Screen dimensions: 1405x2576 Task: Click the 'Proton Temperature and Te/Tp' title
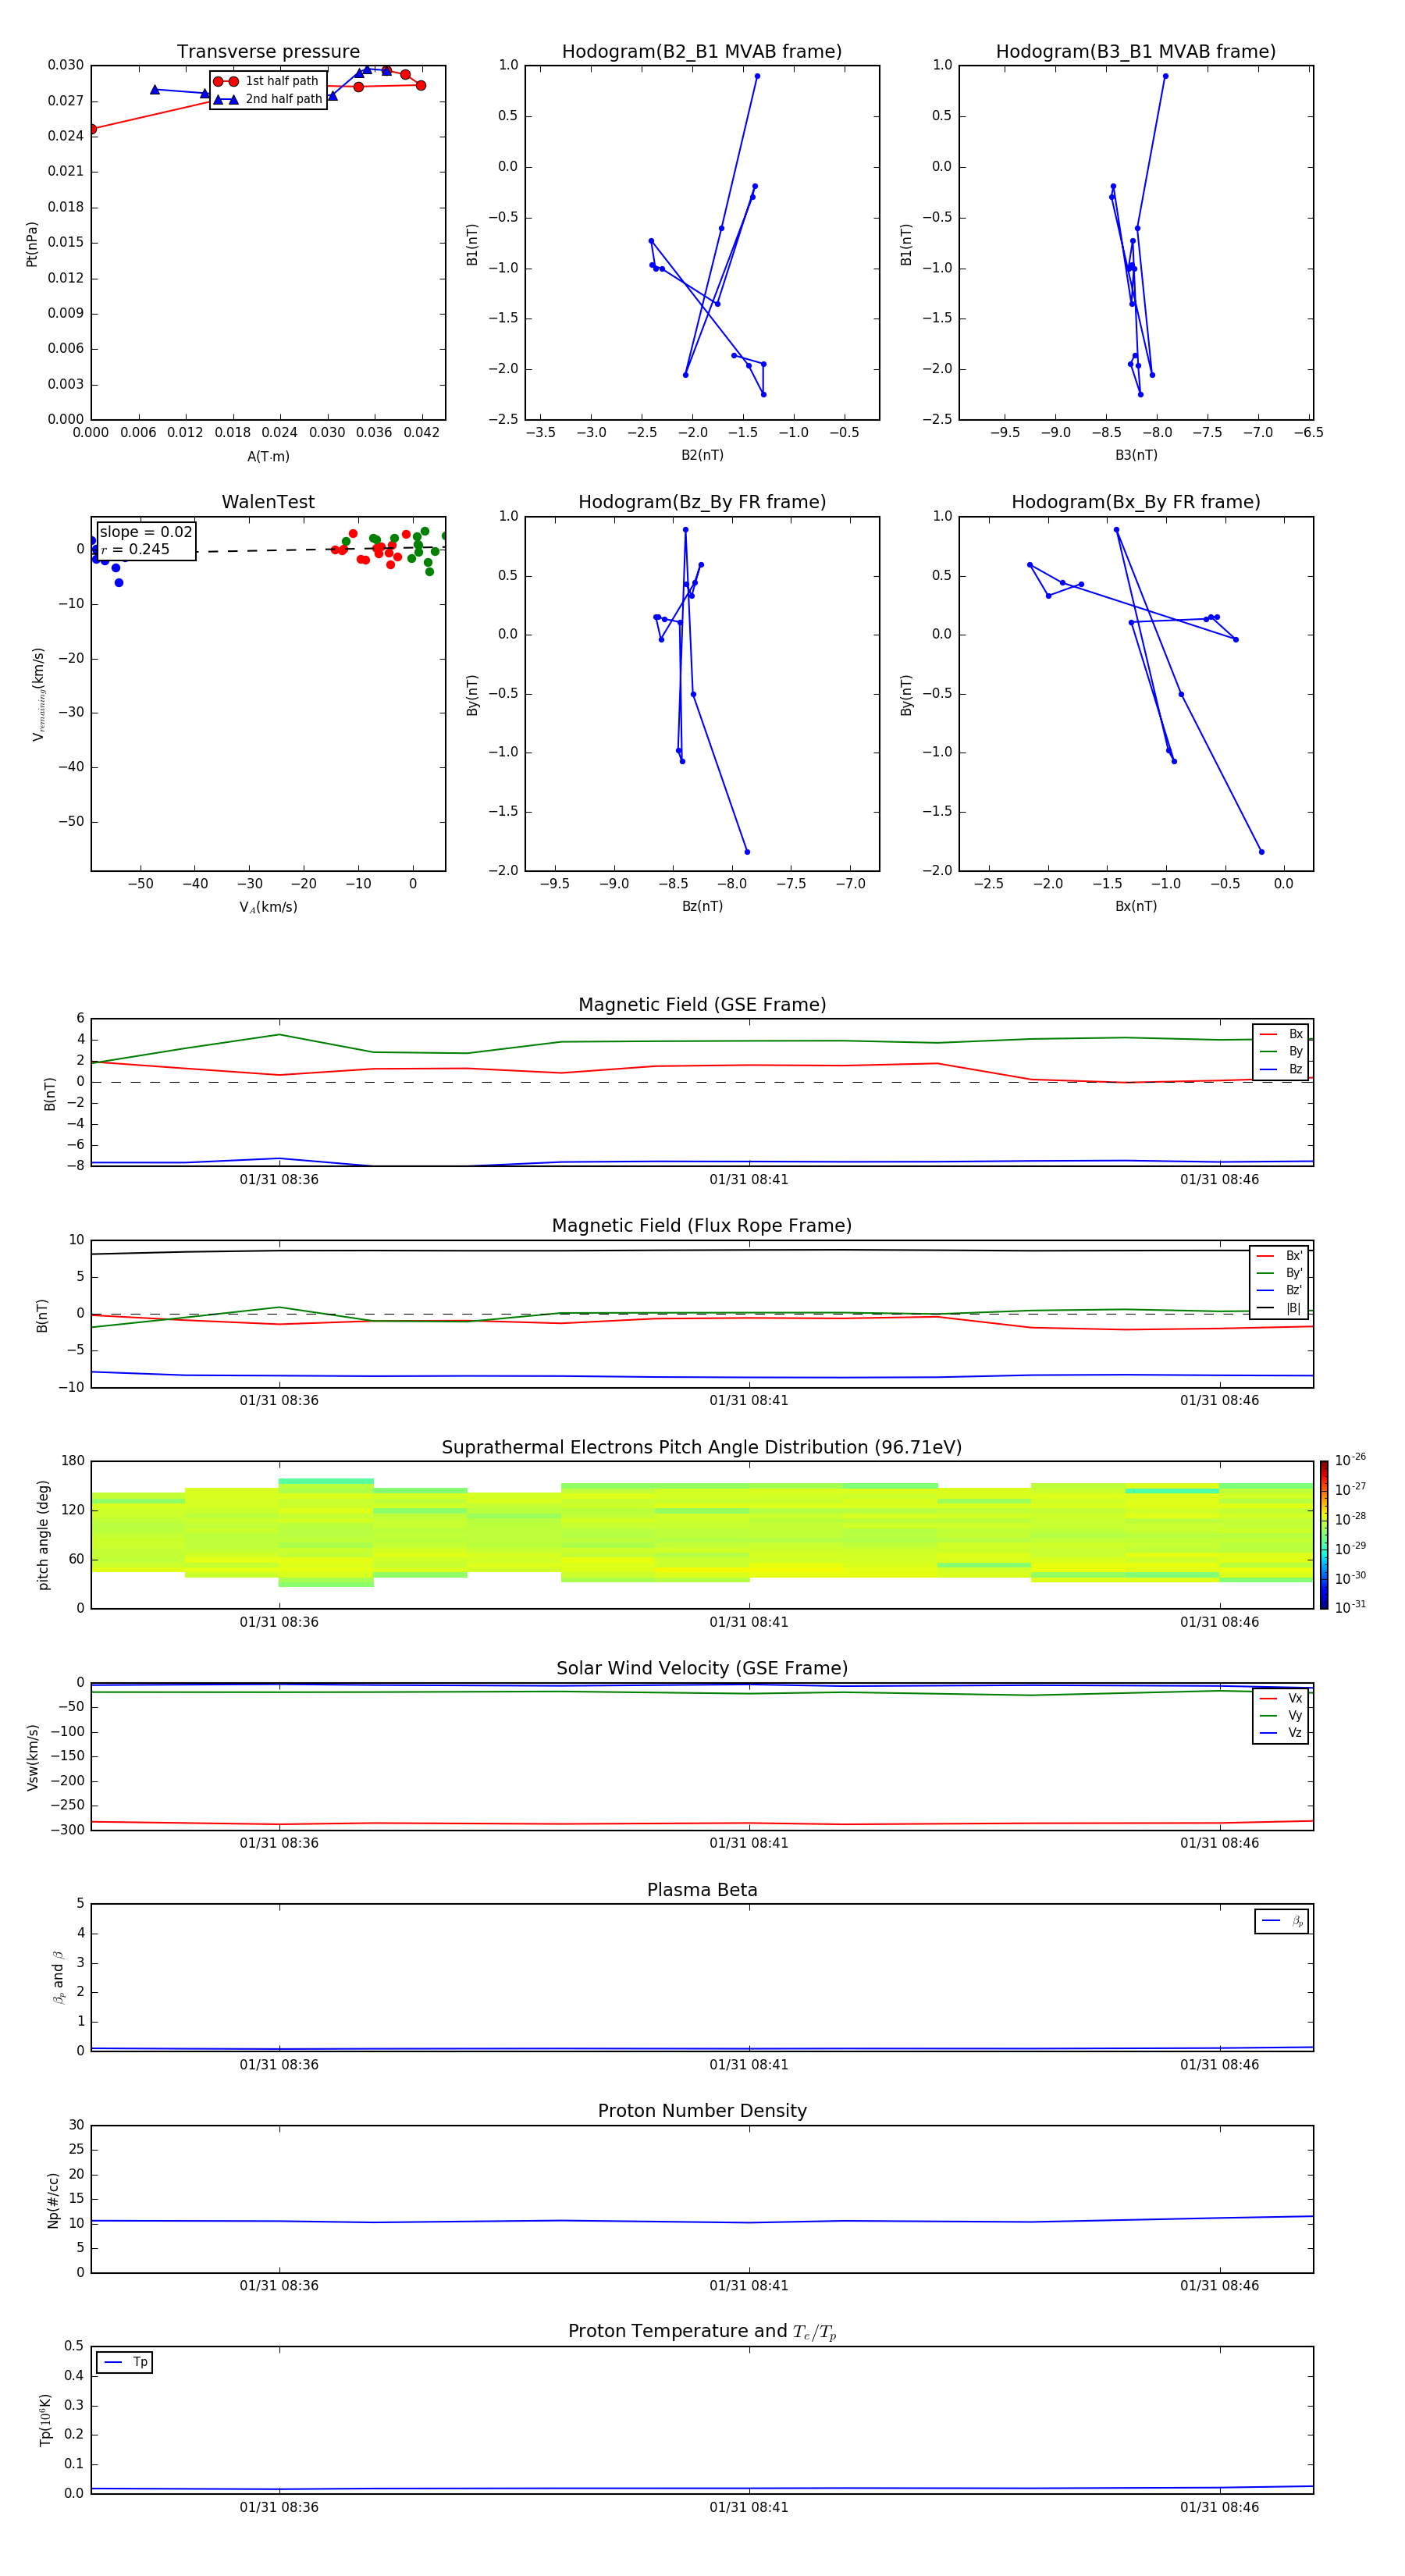[x=702, y=2331]
